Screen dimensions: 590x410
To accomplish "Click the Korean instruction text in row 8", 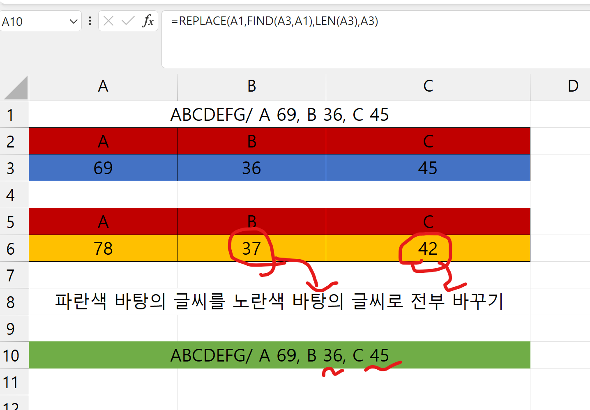I will pyautogui.click(x=279, y=302).
